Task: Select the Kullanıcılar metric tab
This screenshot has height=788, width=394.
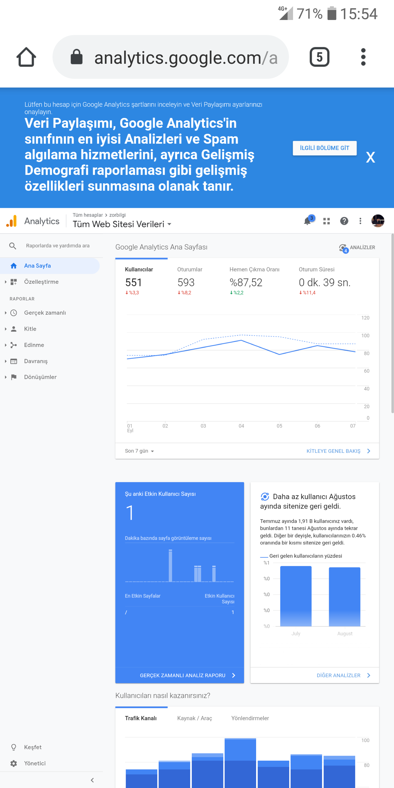Action: pyautogui.click(x=142, y=280)
